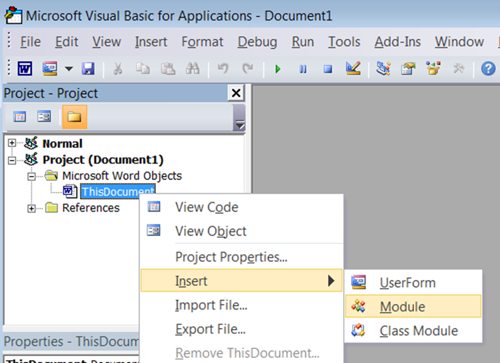Click the View Object icon in Project panel
Viewport: 500px width, 363px height.
point(44,117)
